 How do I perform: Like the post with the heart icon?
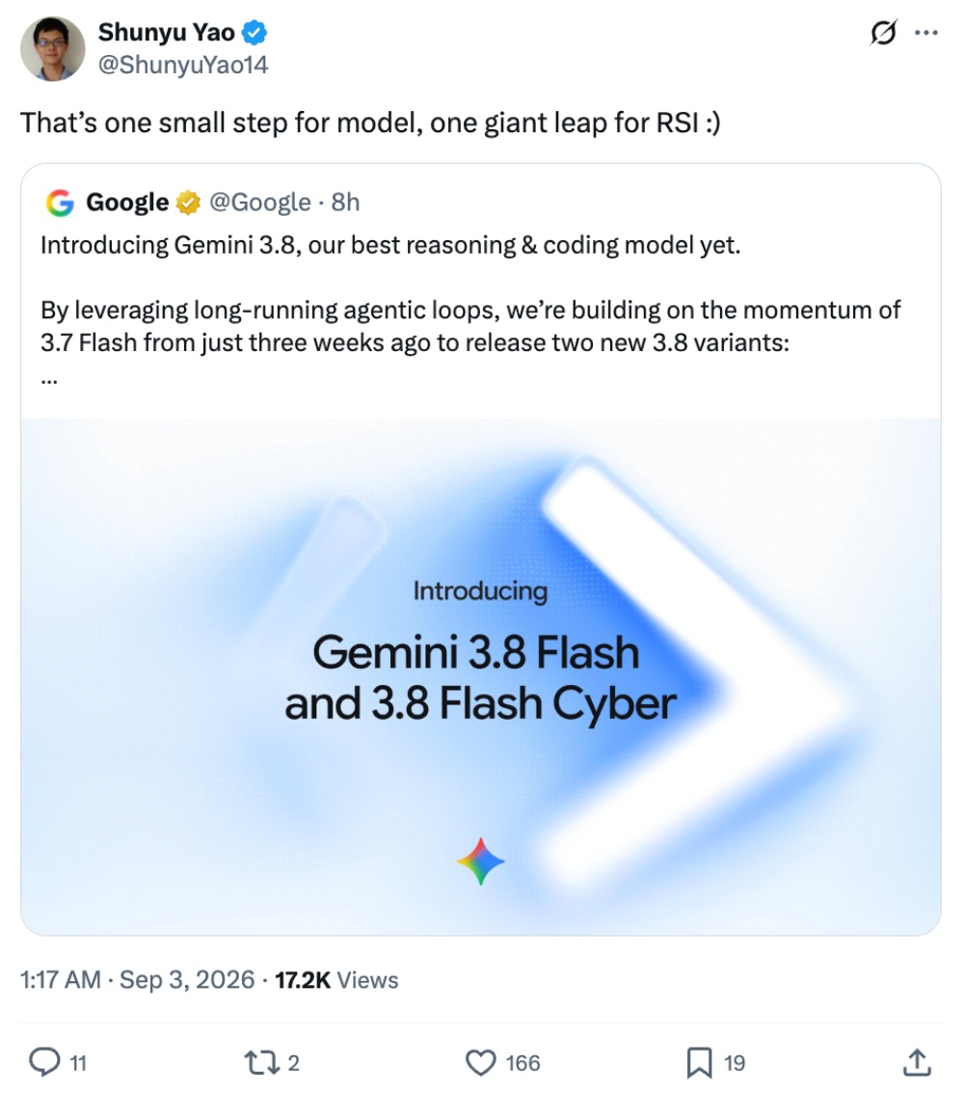(x=481, y=1062)
